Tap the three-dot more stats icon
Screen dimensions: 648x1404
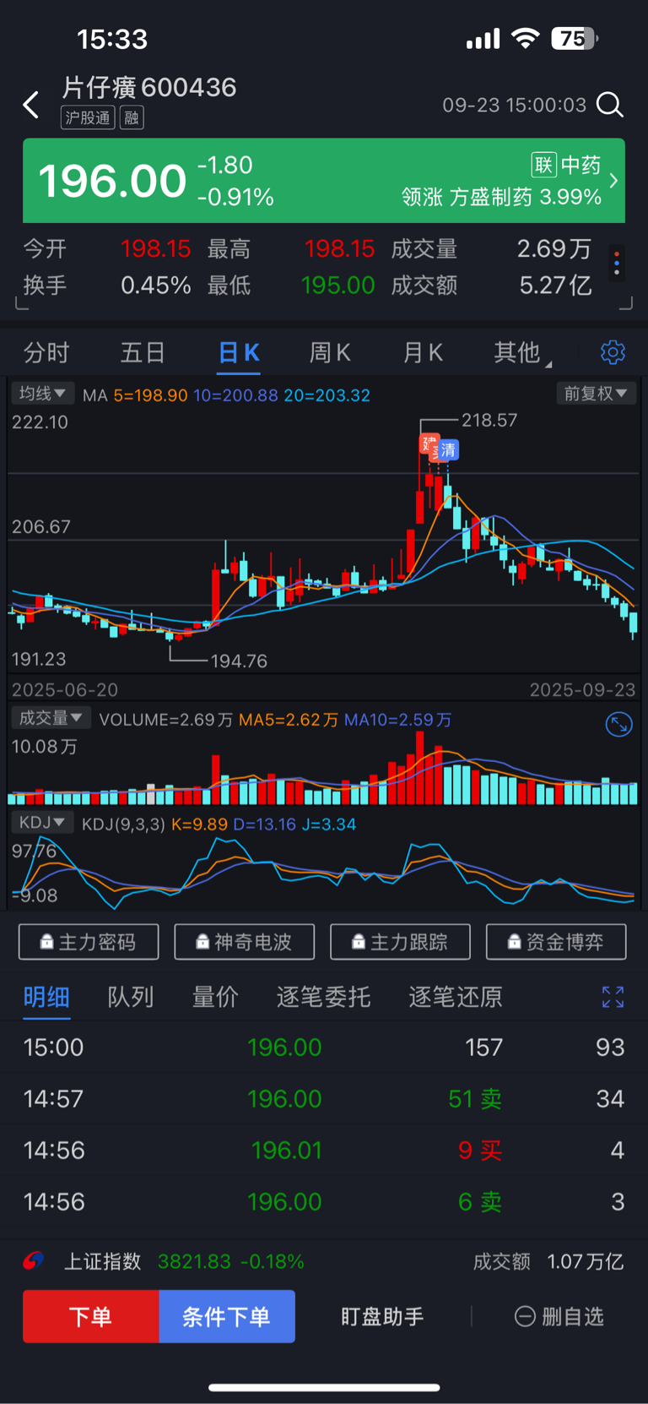point(617,263)
